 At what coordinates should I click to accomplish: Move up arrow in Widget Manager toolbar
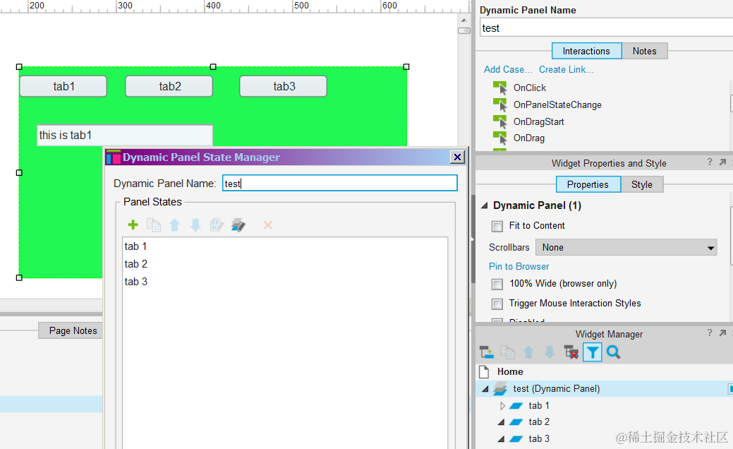pos(528,352)
